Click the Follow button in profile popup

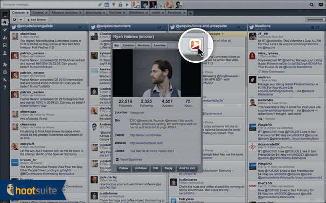point(124,168)
